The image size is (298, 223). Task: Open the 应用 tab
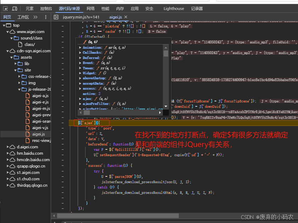pyautogui.click(x=134, y=9)
